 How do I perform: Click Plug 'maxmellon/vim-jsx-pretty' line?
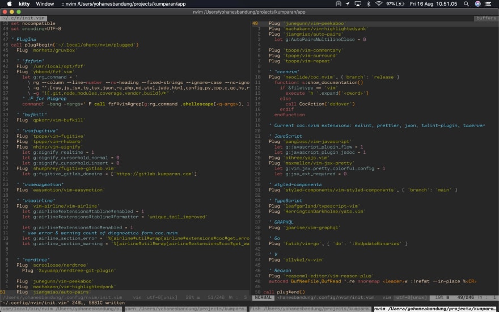point(311,163)
